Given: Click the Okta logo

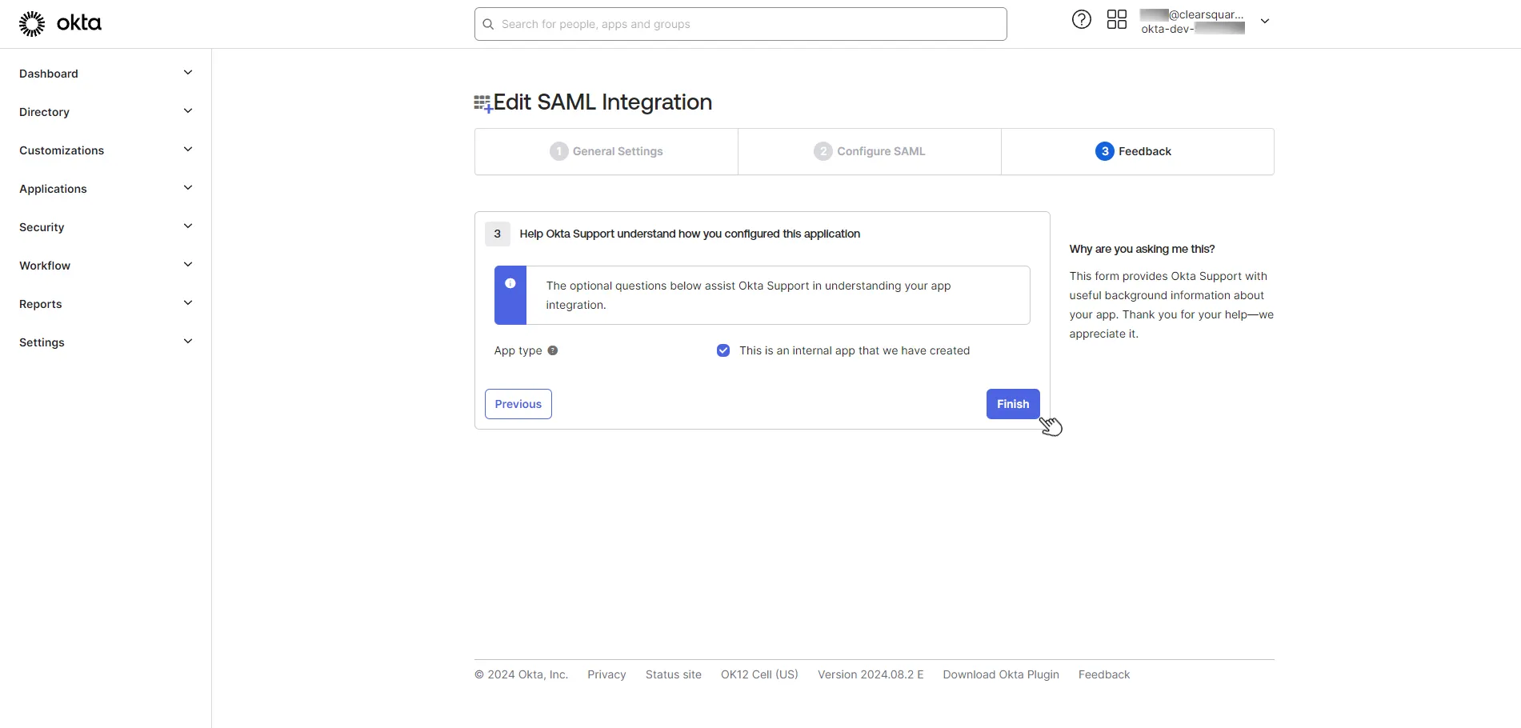Looking at the screenshot, I should 60,24.
